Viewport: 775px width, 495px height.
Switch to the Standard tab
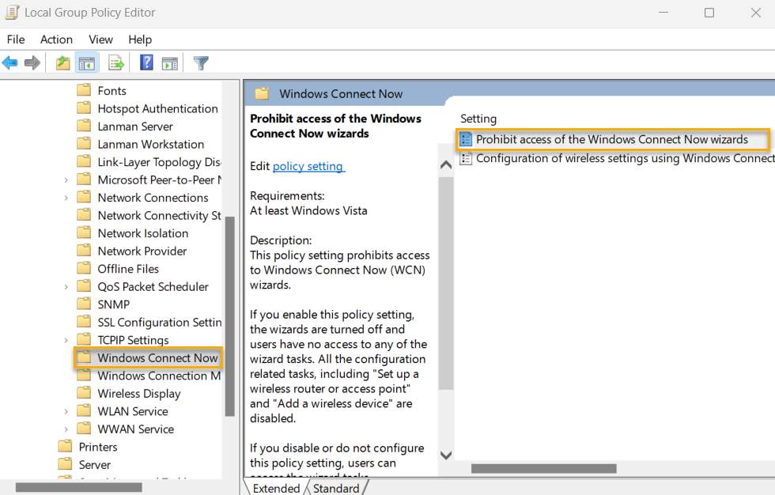point(337,488)
